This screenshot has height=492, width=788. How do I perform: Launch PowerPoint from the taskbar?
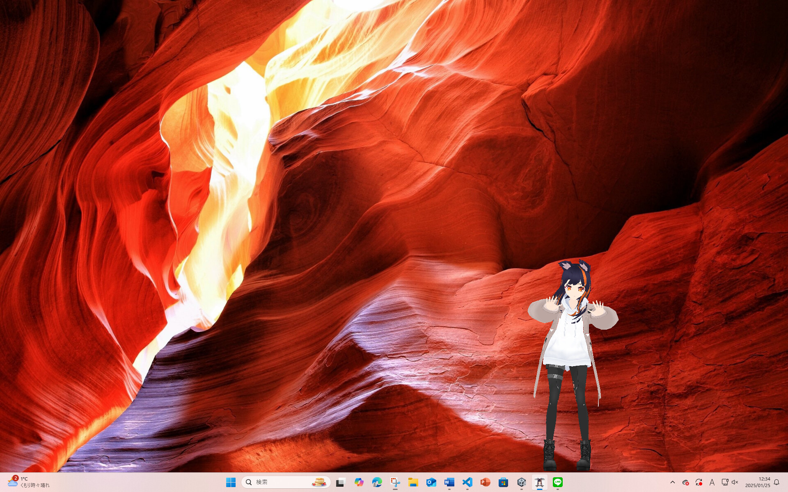[x=486, y=482]
